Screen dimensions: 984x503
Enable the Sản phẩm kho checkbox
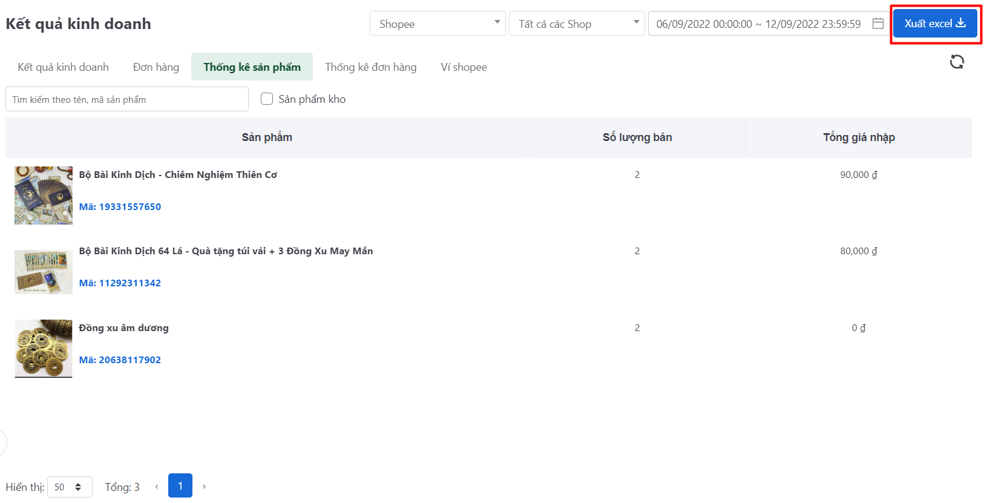(x=267, y=99)
